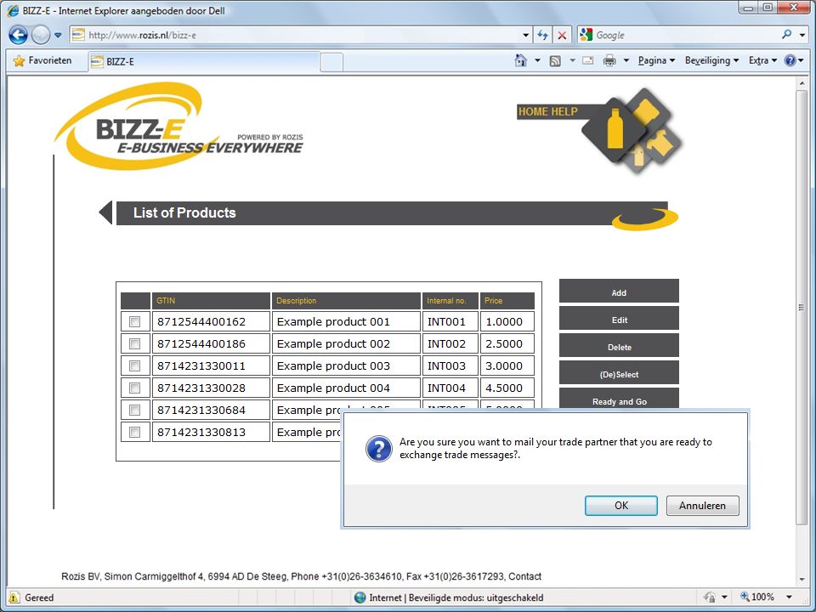Click the bottle diamond icon
Image resolution: width=816 pixels, height=612 pixels.
(x=615, y=128)
